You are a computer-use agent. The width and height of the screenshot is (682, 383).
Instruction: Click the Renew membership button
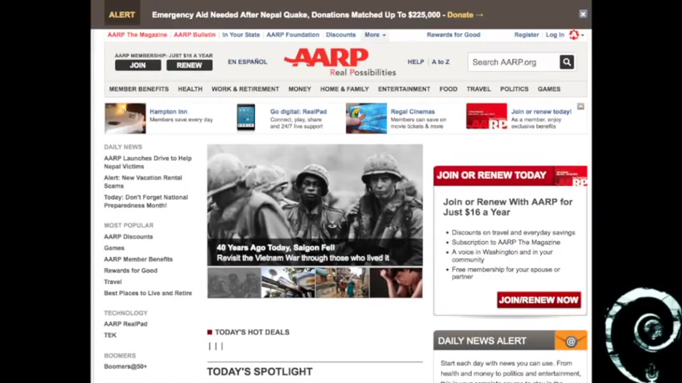[189, 65]
